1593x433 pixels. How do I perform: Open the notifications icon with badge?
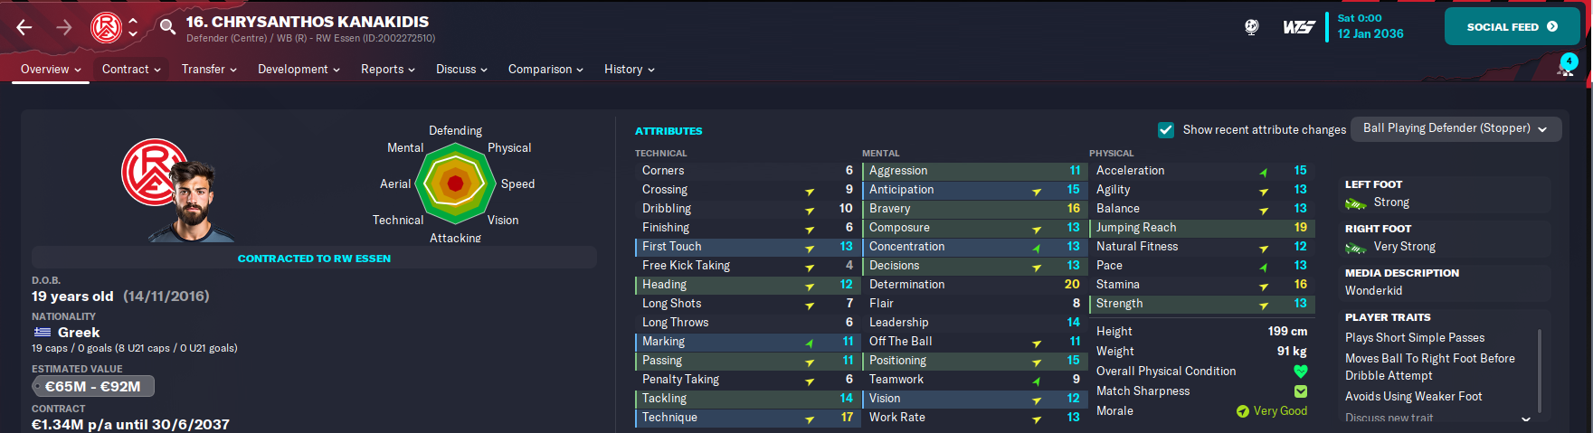[1566, 67]
